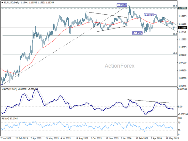This screenshot has height=141, width=188.
Task: Select the 1.07000 price axis value
Action: coord(183,63)
